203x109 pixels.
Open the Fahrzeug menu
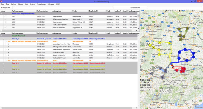(51, 4)
